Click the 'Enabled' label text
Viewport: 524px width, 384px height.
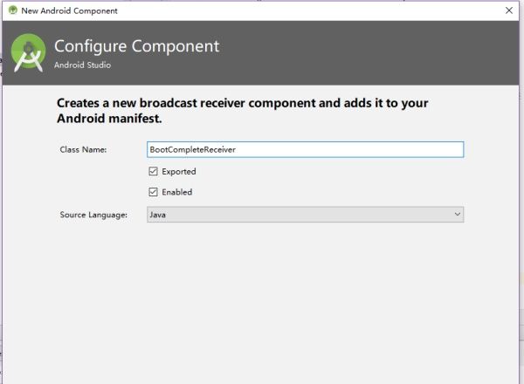click(176, 192)
